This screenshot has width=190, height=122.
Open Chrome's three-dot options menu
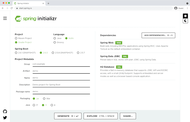(187, 8)
